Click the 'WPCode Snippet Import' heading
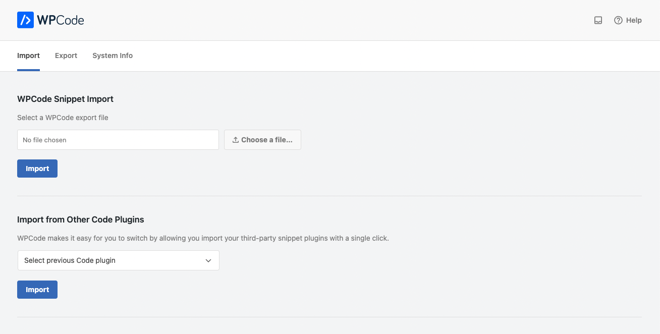Image resolution: width=660 pixels, height=334 pixels. pyautogui.click(x=65, y=99)
